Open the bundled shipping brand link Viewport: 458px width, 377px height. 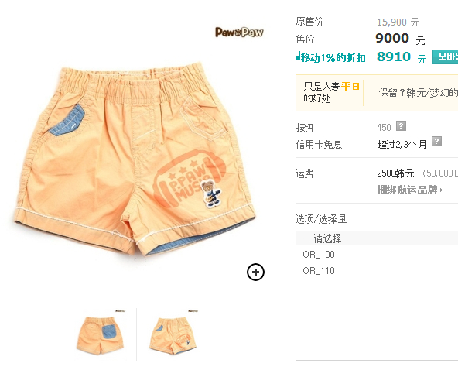[x=407, y=190]
